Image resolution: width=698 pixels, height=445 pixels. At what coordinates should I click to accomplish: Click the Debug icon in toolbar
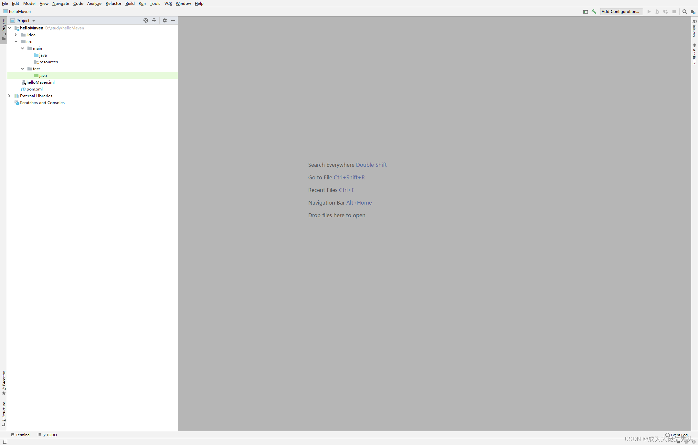pos(657,11)
